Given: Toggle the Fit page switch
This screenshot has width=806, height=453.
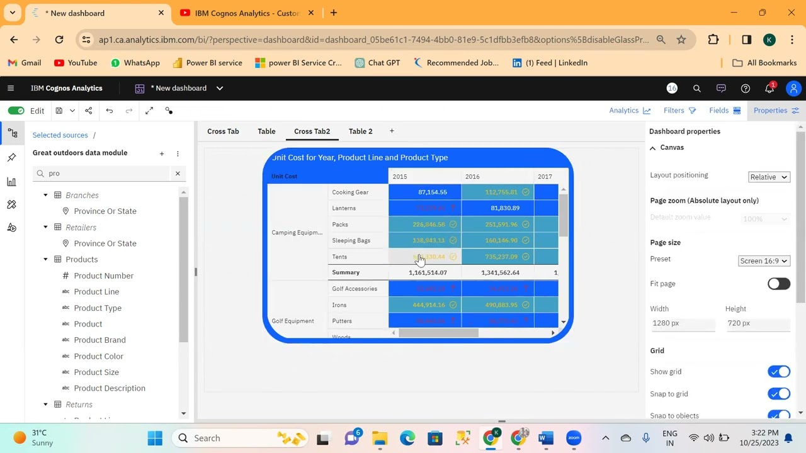Looking at the screenshot, I should [779, 284].
